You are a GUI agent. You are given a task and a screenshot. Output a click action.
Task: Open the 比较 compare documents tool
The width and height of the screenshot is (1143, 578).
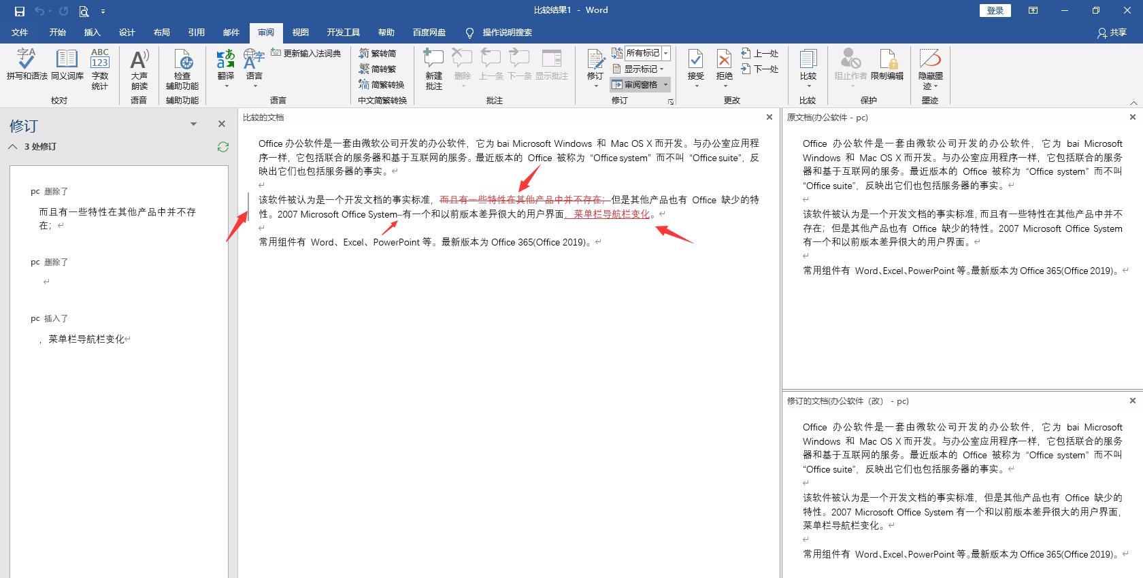808,68
